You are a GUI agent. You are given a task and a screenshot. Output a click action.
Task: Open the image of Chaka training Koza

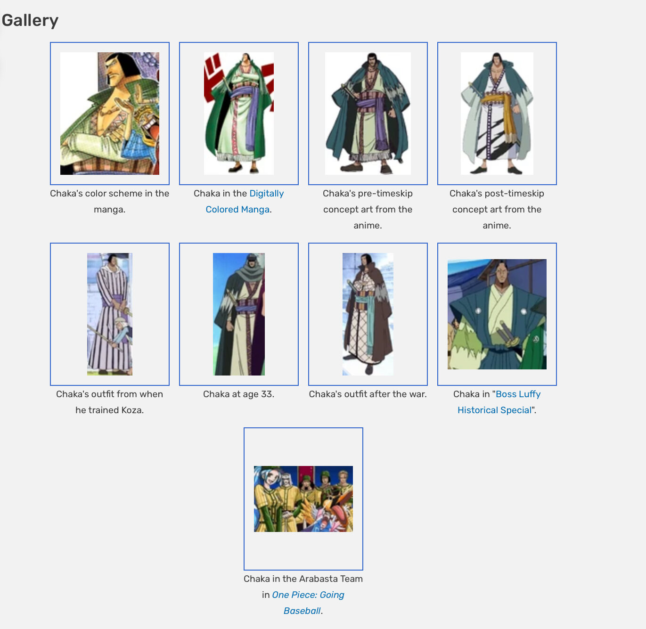pyautogui.click(x=110, y=314)
